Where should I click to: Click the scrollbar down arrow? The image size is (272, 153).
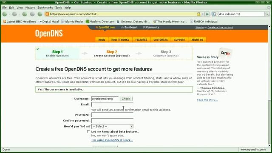269,145
